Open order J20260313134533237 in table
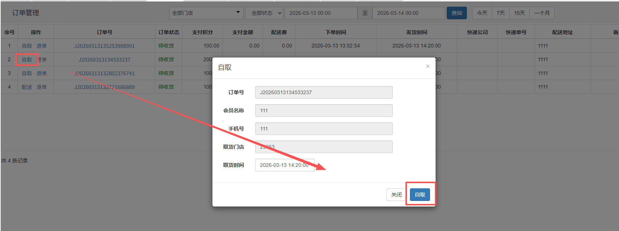Image resolution: width=619 pixels, height=231 pixels. (x=104, y=60)
